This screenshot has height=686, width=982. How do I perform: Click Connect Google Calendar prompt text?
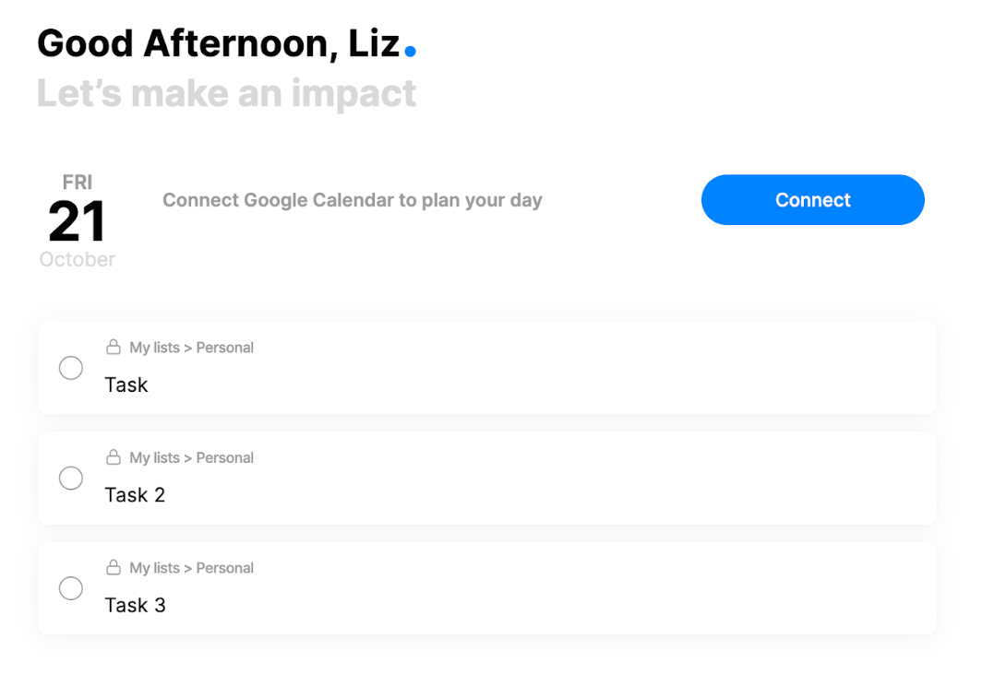(x=352, y=200)
